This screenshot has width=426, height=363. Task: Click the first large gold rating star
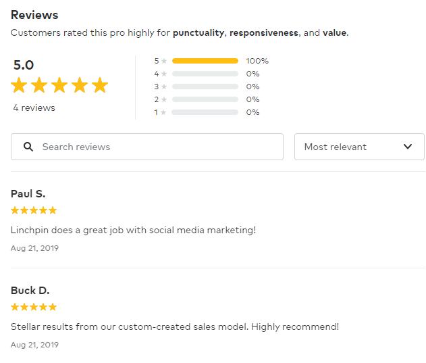pos(19,85)
